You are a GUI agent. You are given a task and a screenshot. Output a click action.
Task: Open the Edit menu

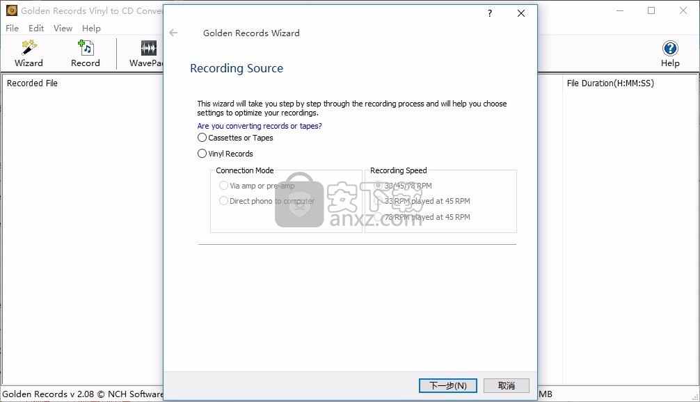click(x=36, y=28)
